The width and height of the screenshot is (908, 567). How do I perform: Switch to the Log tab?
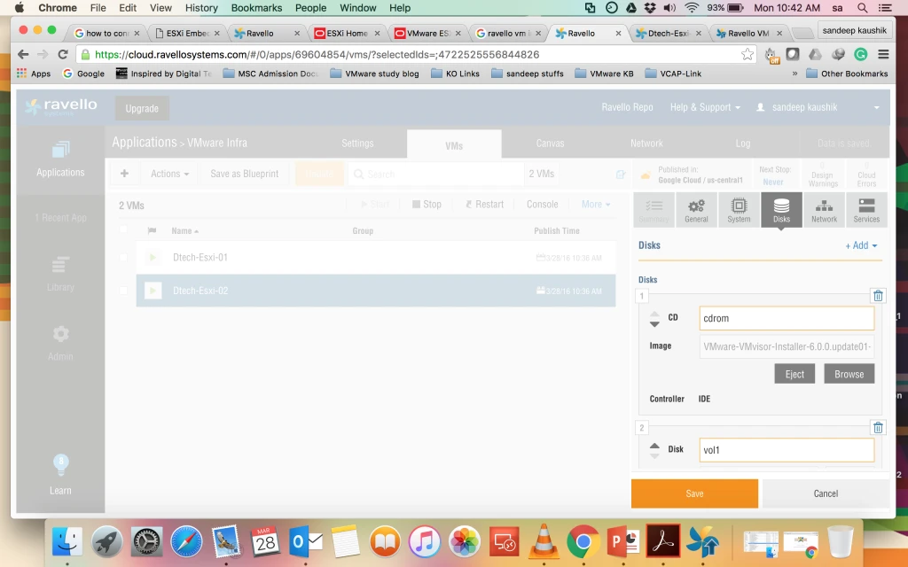point(742,143)
